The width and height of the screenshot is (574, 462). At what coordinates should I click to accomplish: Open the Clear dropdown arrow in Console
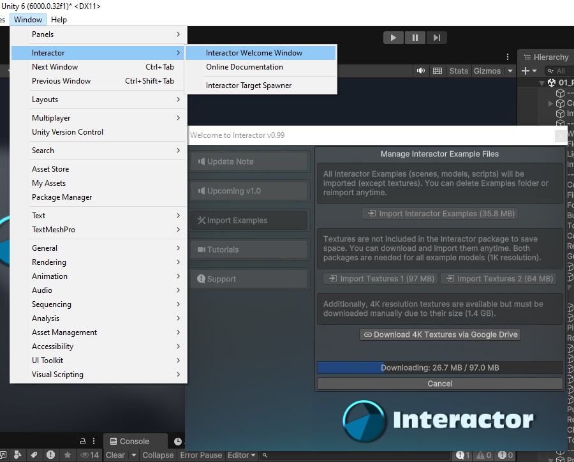tap(134, 455)
